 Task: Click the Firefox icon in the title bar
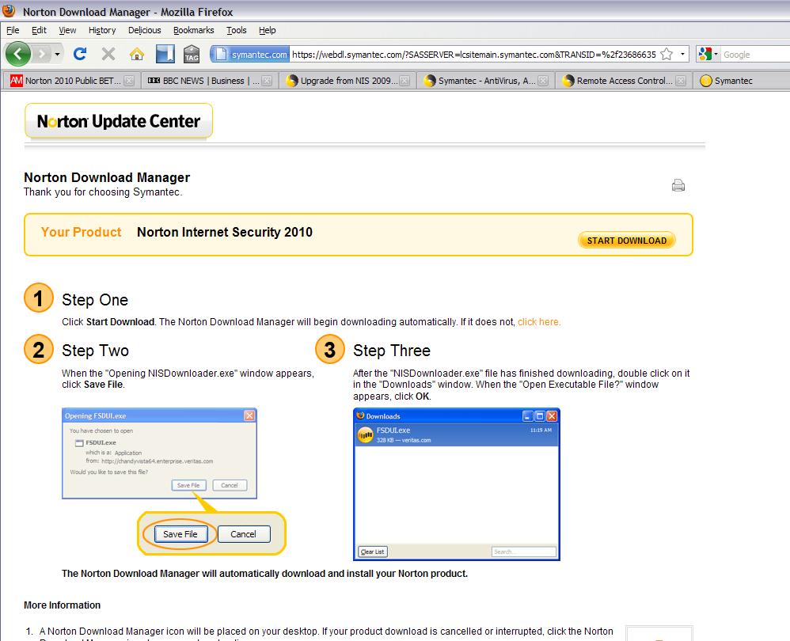point(9,10)
